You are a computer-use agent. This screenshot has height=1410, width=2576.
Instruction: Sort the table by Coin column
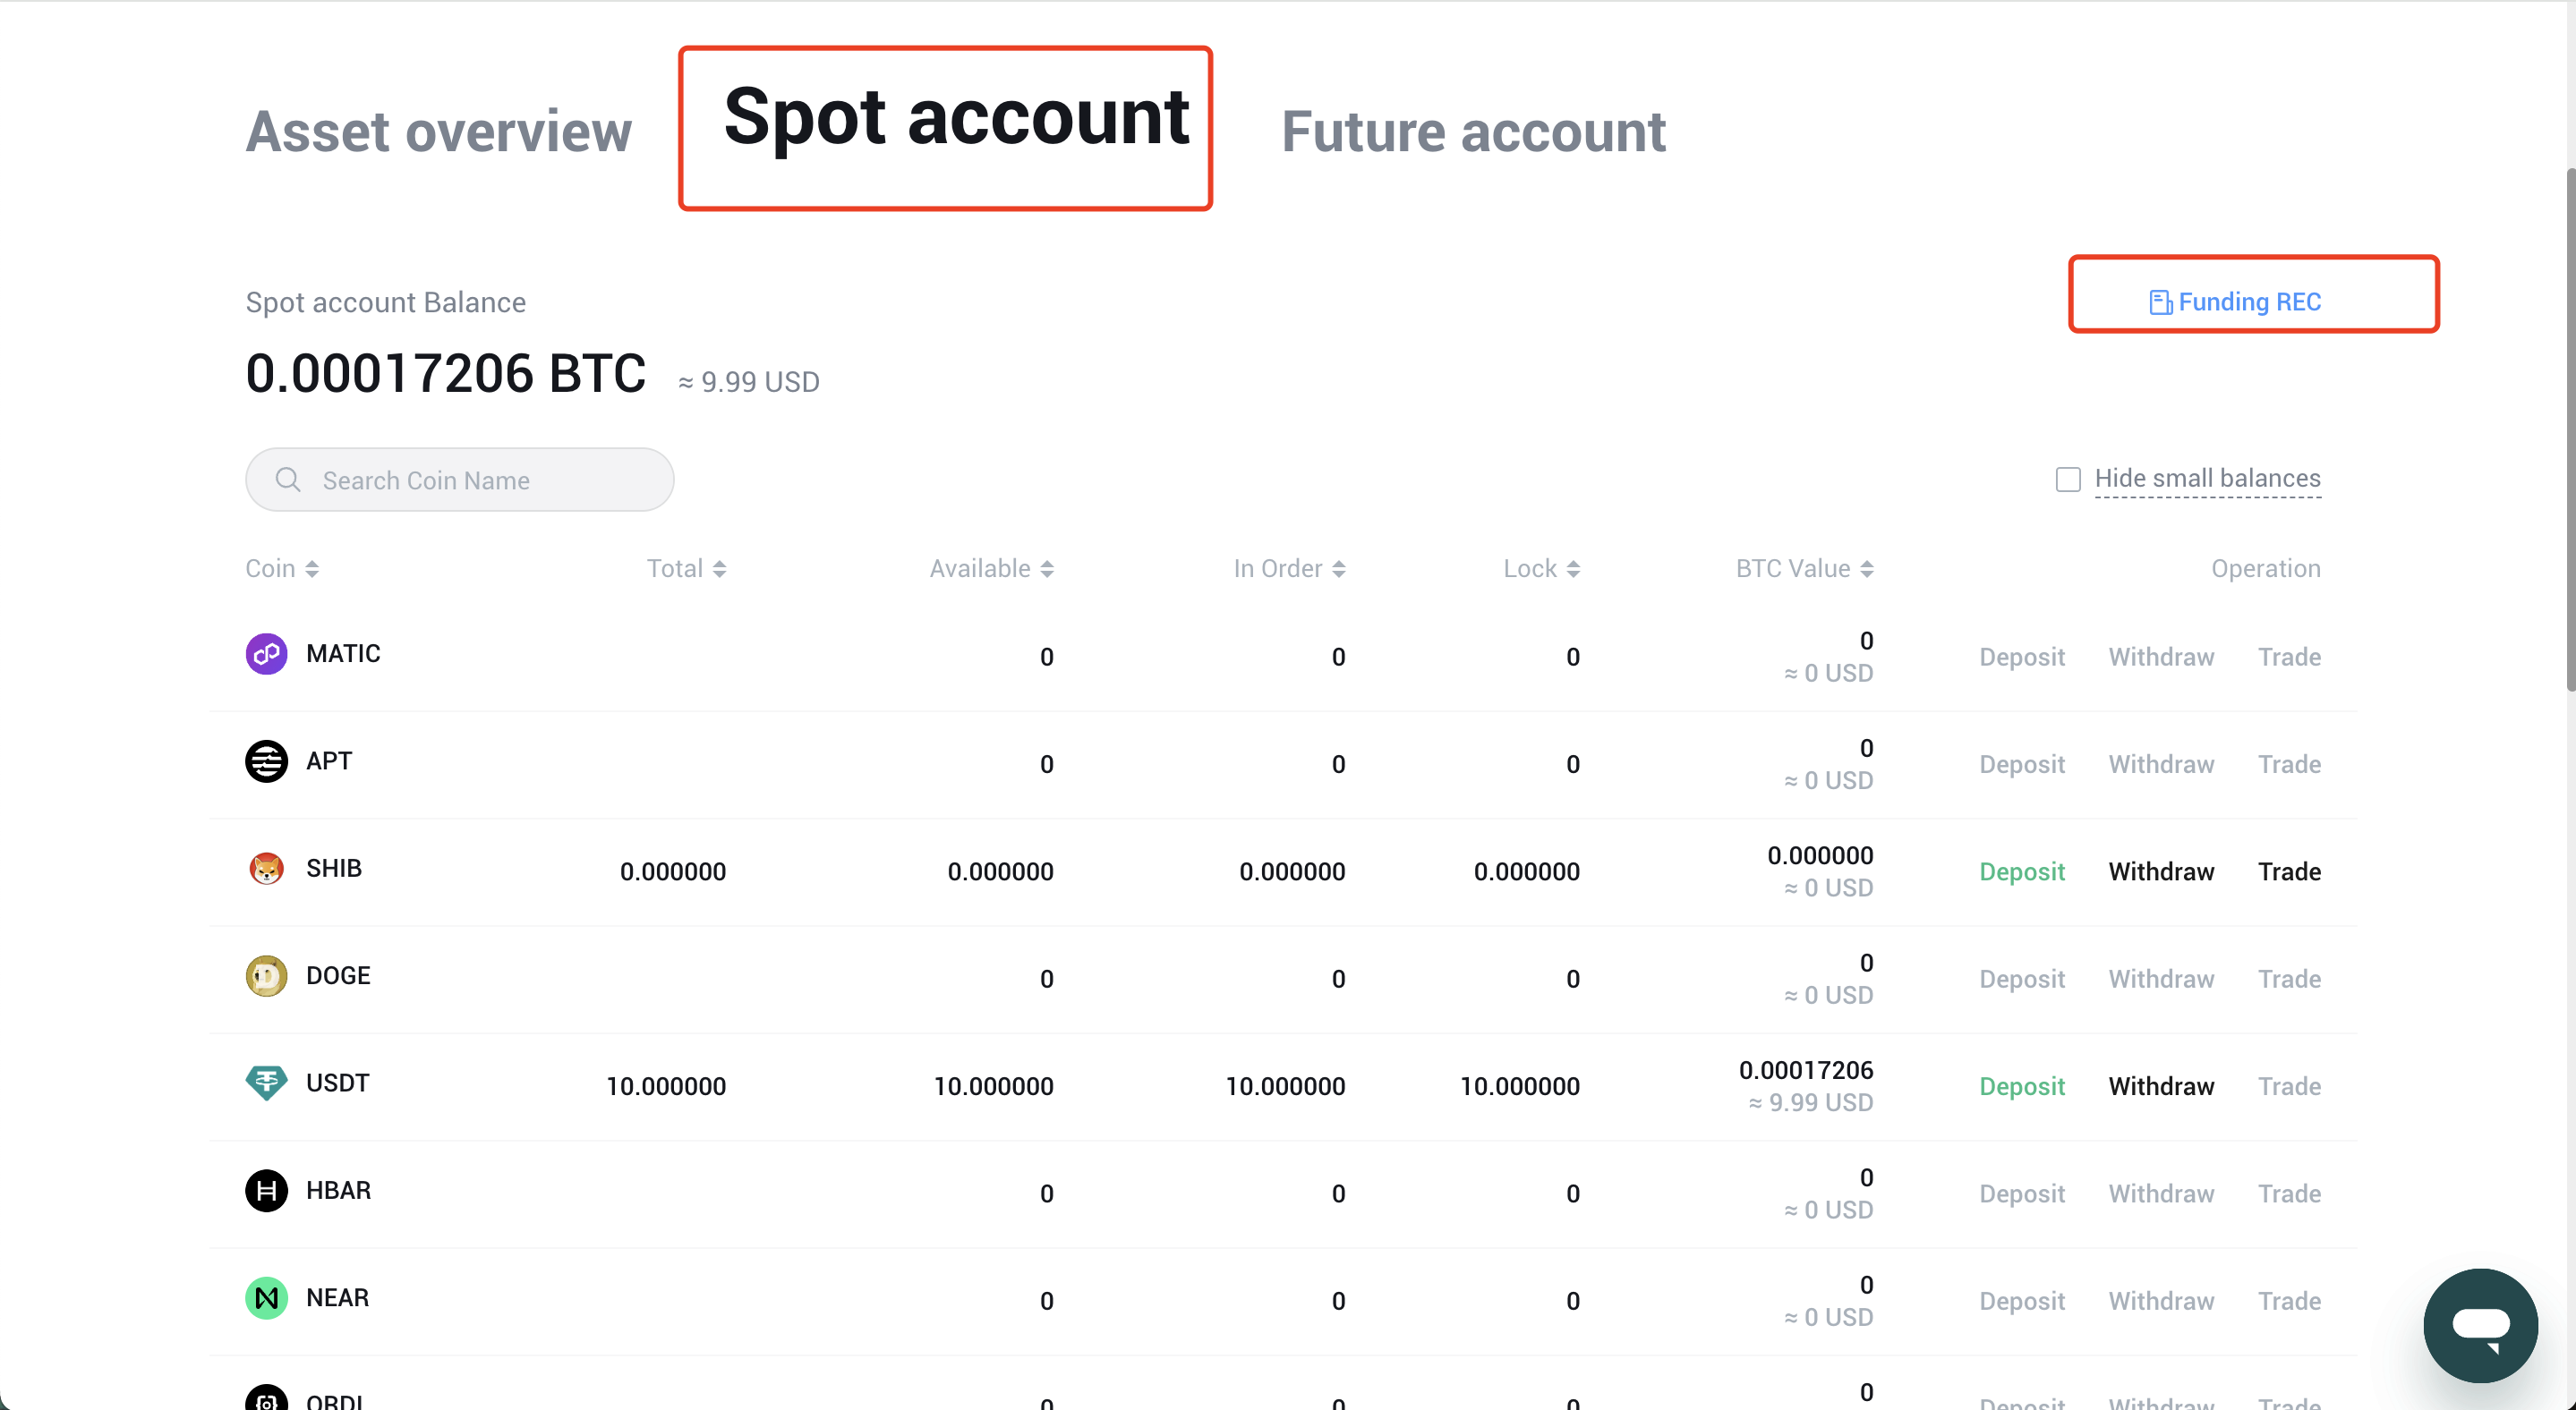pos(282,569)
